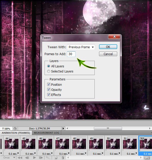Duplicate selected frames icon
The width and height of the screenshot is (152, 160).
coord(56,158)
